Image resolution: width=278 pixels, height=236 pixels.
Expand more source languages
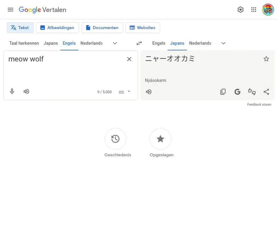pos(115,43)
